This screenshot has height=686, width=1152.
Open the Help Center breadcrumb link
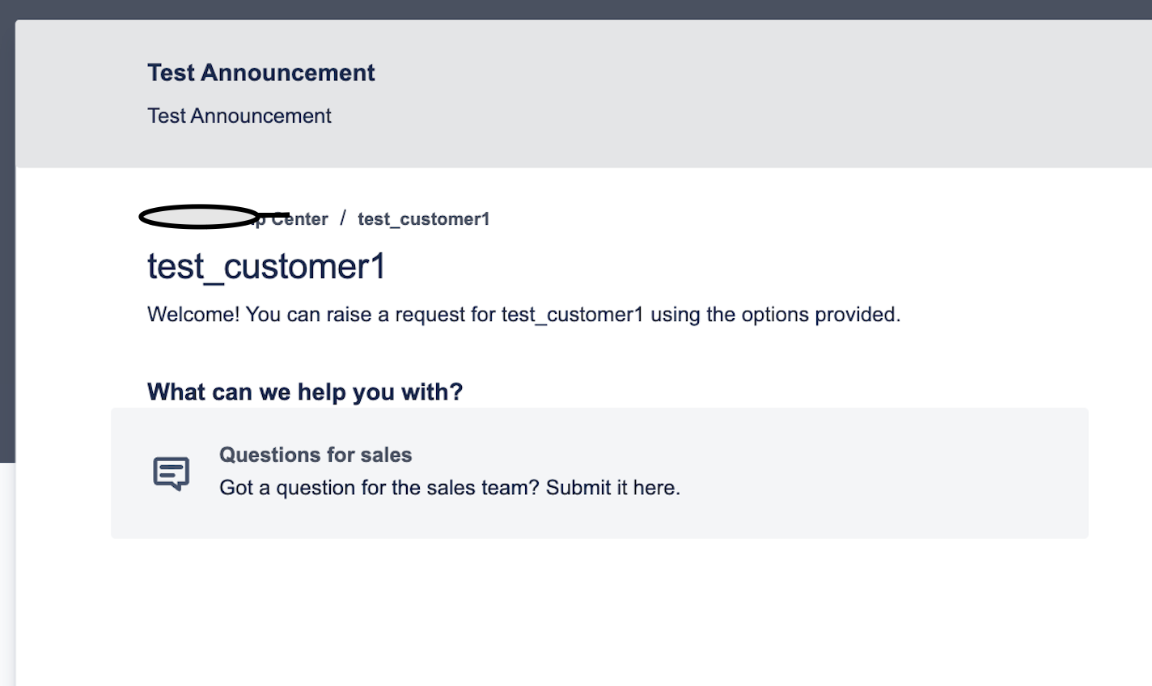[x=275, y=218]
